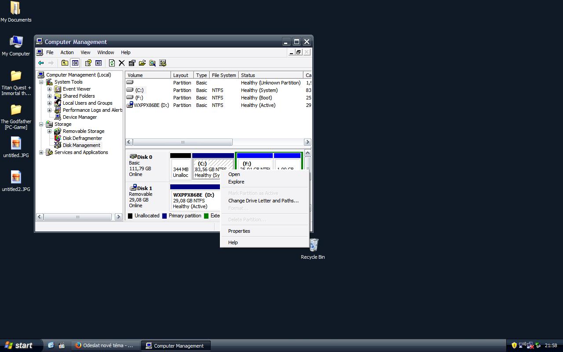Click the Help question mark toolbar icon
Image resolution: width=563 pixels, height=352 pixels.
(x=88, y=63)
